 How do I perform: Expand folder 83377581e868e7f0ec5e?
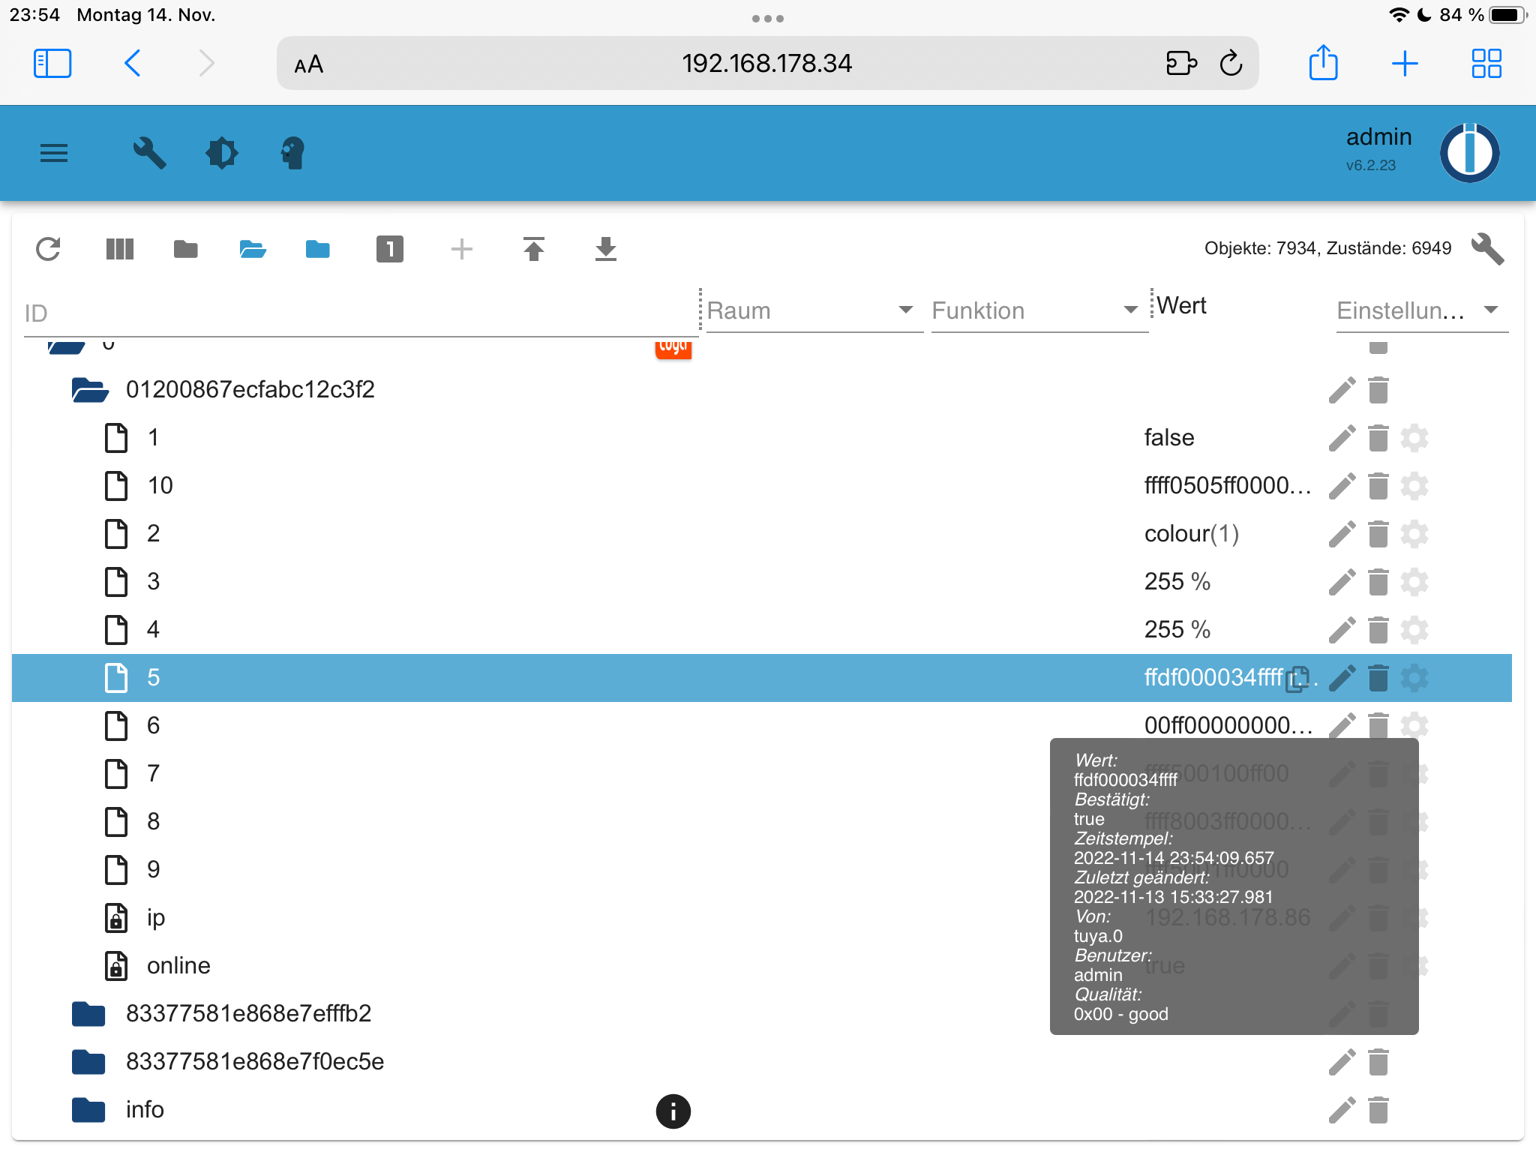(x=88, y=1062)
